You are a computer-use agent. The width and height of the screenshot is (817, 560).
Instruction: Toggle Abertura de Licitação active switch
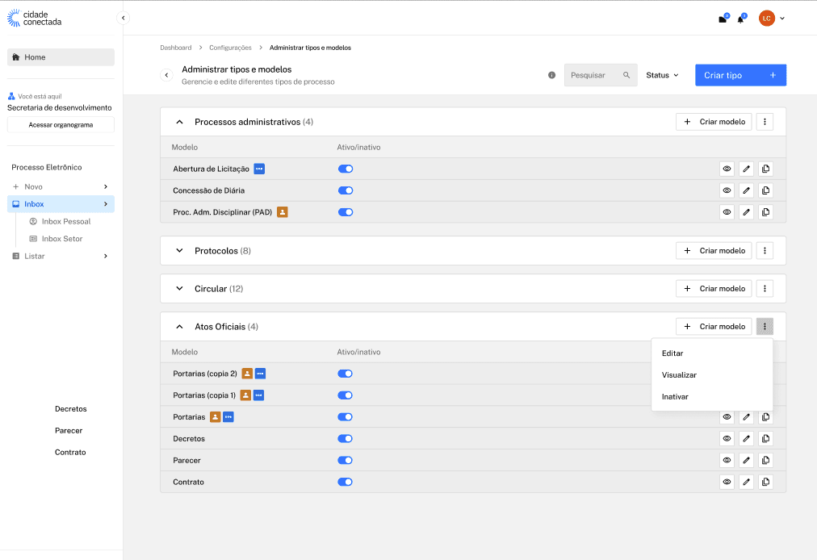click(x=346, y=169)
